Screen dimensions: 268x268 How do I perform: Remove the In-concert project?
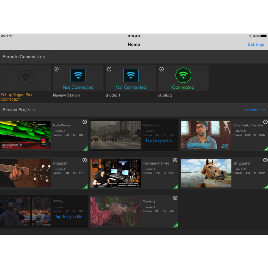tap(85, 160)
